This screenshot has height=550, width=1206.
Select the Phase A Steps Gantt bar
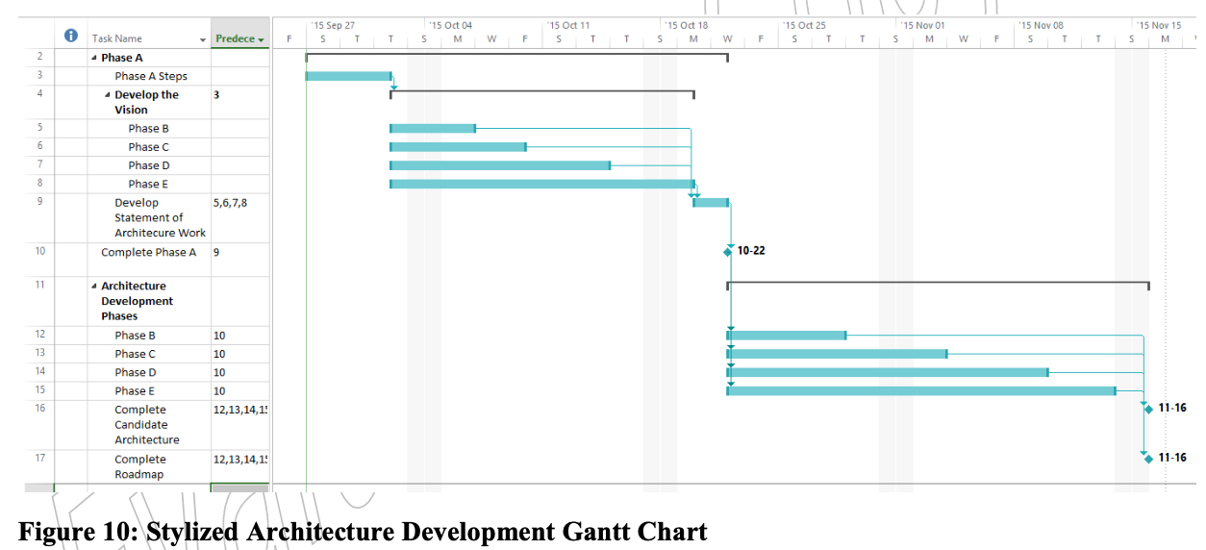tap(348, 76)
